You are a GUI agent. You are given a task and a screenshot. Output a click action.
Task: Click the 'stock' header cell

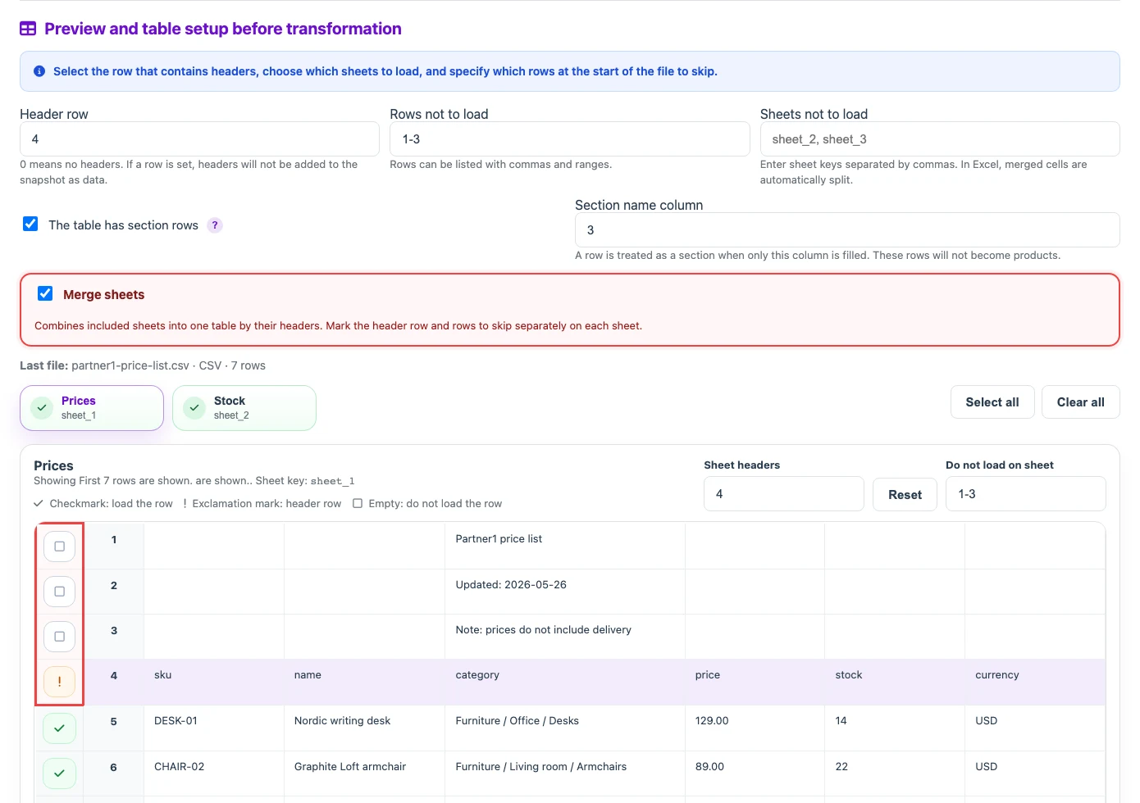point(895,682)
